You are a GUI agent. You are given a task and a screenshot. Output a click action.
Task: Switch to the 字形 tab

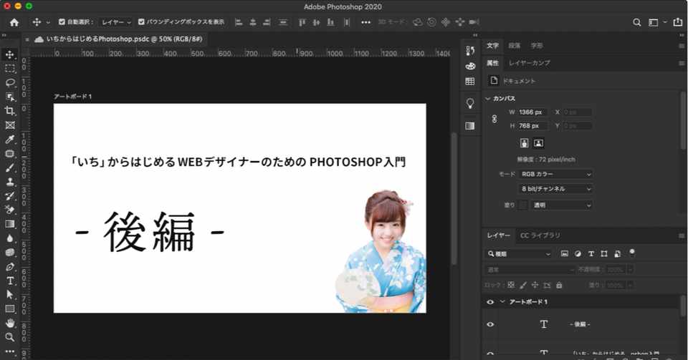[537, 46]
